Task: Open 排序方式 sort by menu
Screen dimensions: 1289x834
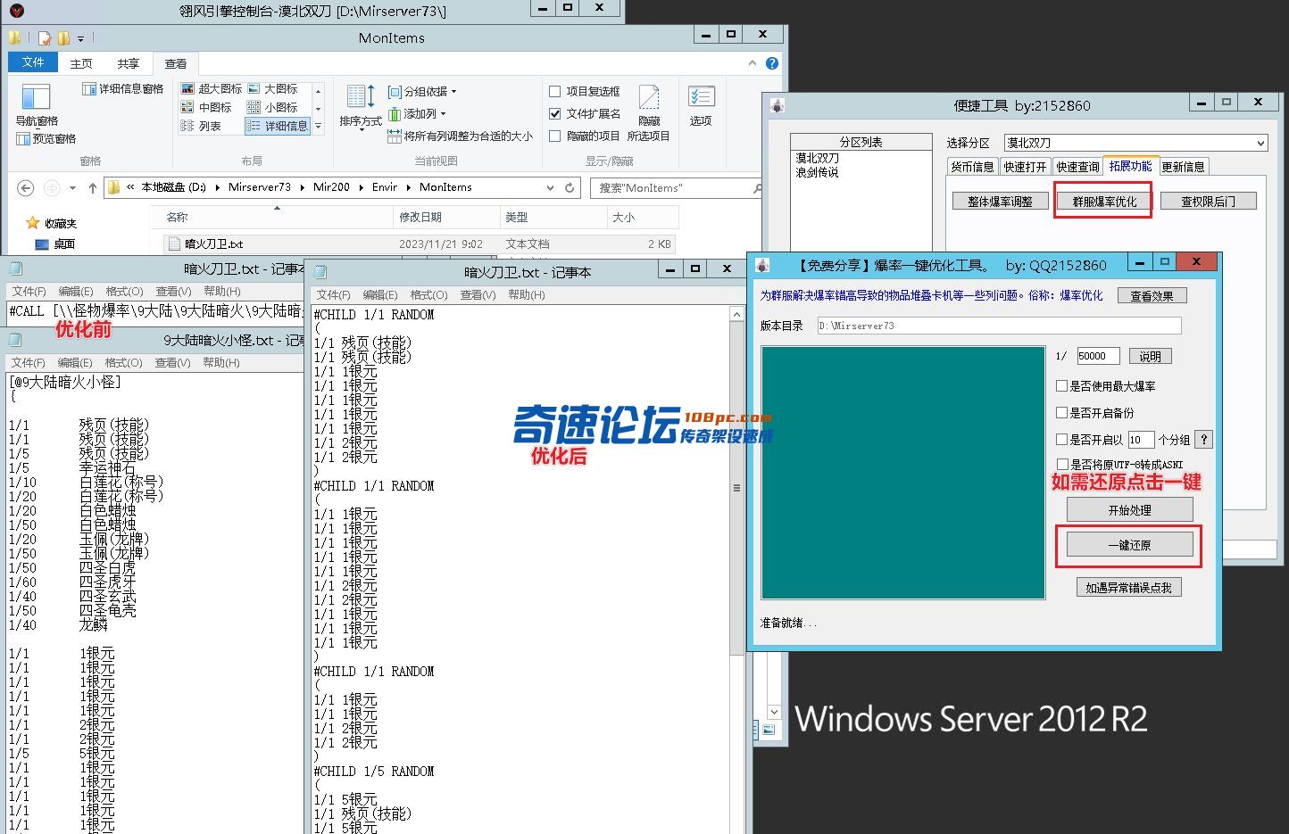Action: 361,105
